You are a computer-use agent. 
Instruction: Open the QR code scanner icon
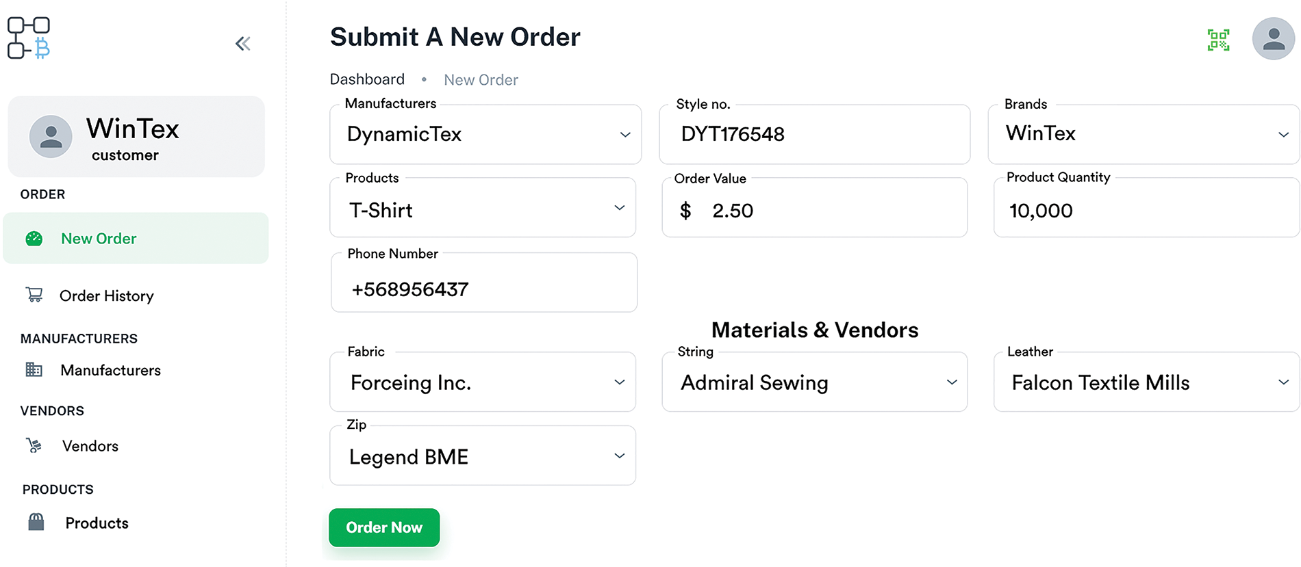1218,40
